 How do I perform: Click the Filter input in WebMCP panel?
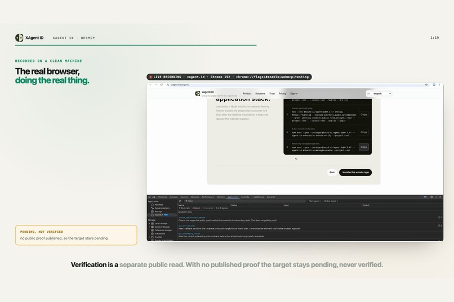tap(245, 201)
